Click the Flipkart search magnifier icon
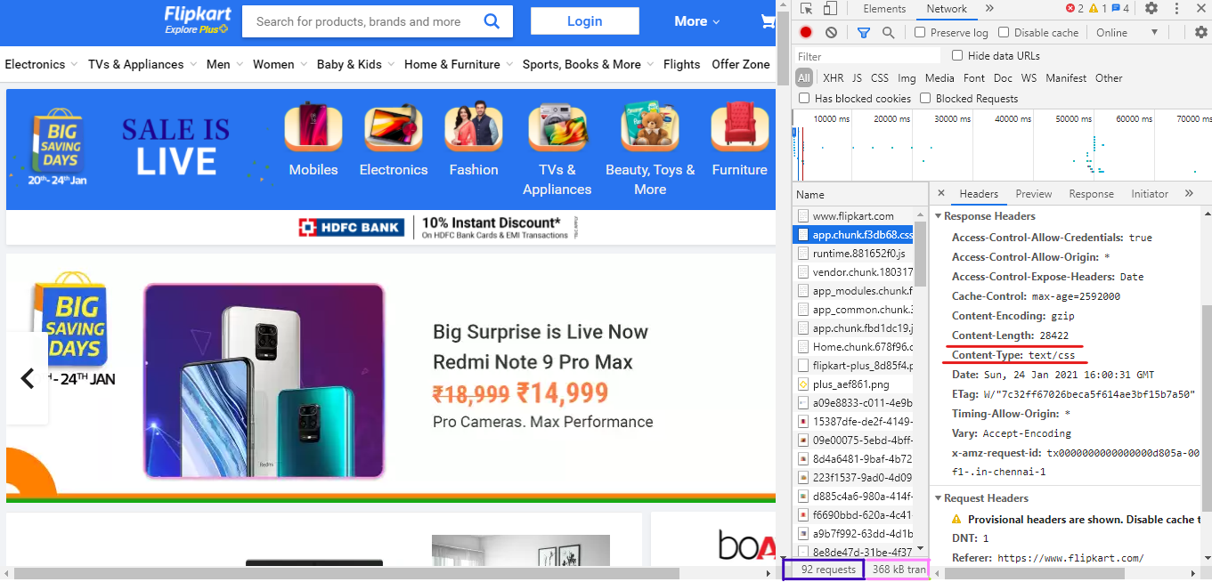1212x582 pixels. click(492, 21)
